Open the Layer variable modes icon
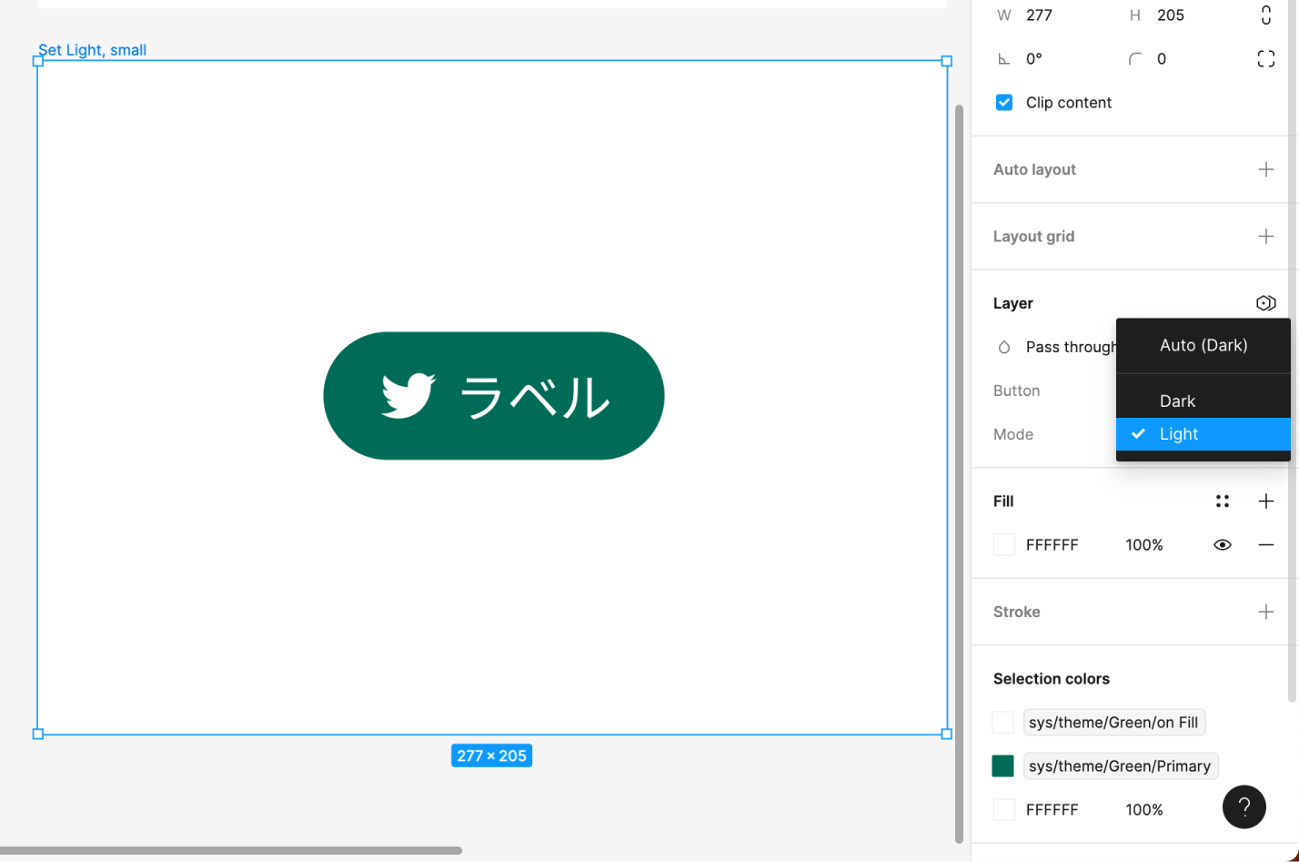The width and height of the screenshot is (1299, 862). point(1265,303)
